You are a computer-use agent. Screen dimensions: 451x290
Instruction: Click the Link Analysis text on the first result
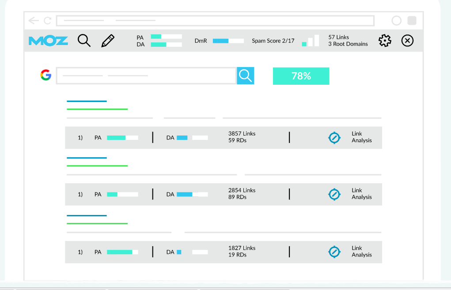361,137
